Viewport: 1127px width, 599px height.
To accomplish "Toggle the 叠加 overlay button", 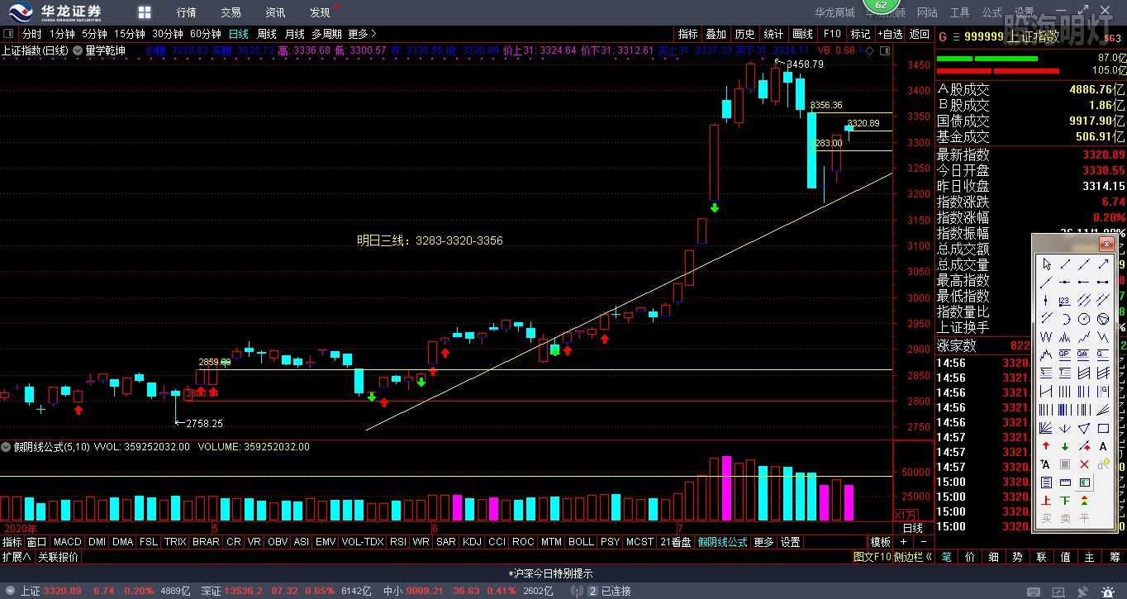I will coord(716,34).
